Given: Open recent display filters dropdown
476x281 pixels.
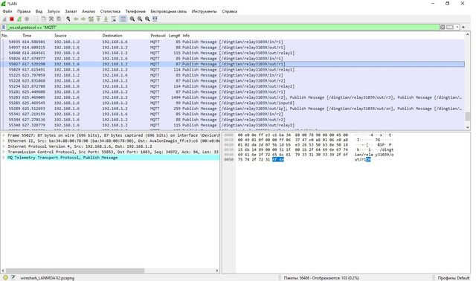Looking at the screenshot, I should click(x=457, y=28).
